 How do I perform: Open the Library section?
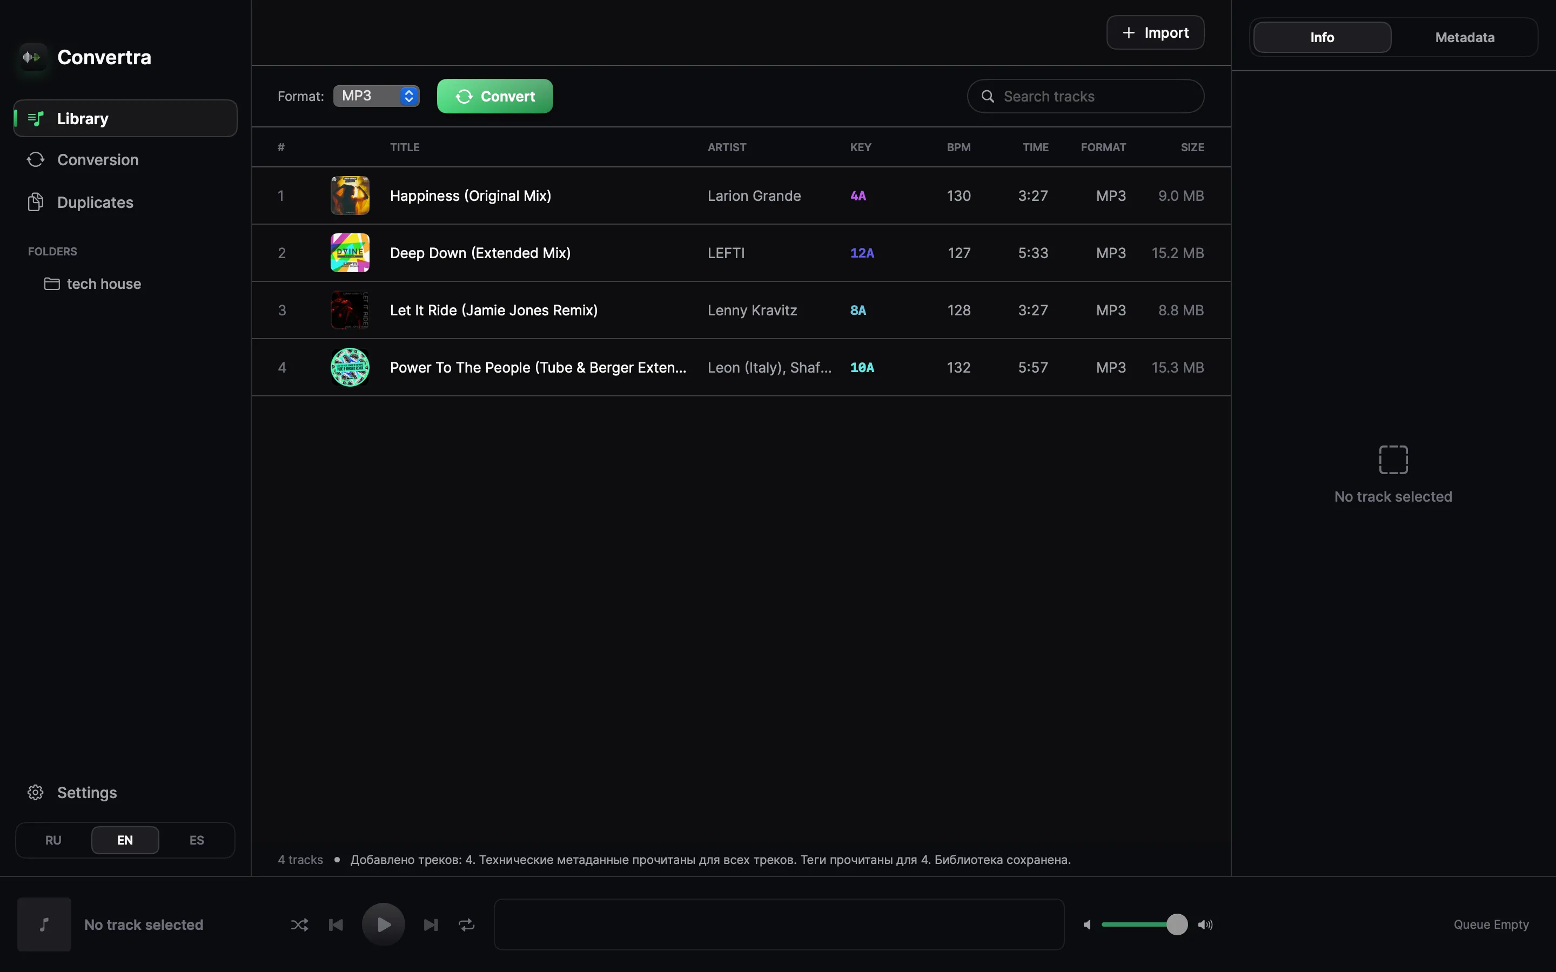point(125,118)
